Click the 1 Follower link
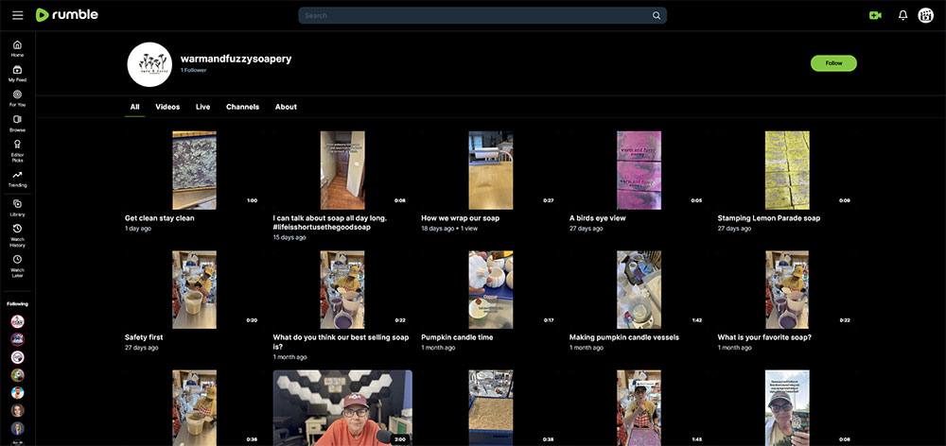The image size is (946, 446). [x=193, y=71]
